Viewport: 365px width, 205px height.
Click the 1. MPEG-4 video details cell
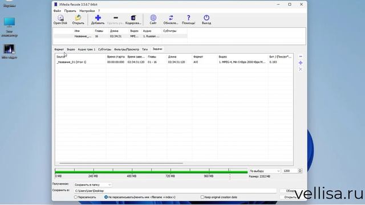coord(242,62)
